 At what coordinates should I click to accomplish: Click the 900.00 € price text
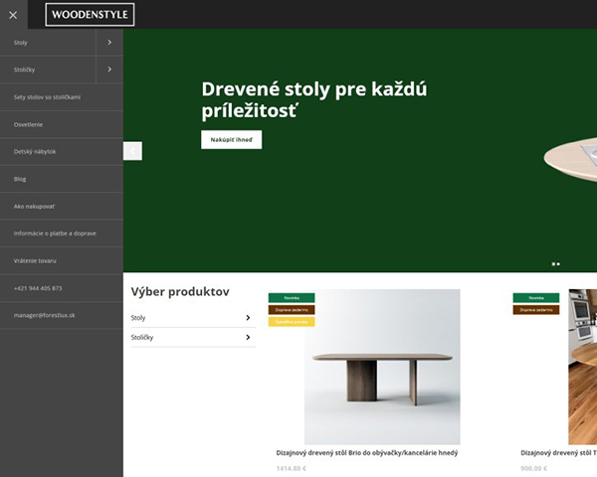(x=533, y=468)
